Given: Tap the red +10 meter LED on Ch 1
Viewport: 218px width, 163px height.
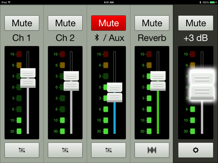Looking at the screenshot, I should [x=19, y=54].
